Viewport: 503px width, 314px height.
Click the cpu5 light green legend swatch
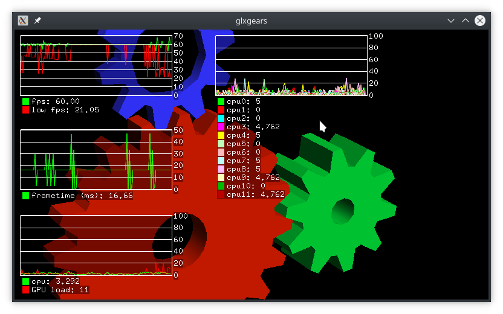[221, 144]
